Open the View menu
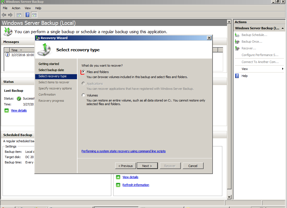Viewport: 287px width, 208px height. coord(28,8)
